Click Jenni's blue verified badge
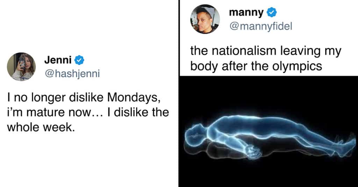This screenshot has height=187, width=358. [x=79, y=60]
